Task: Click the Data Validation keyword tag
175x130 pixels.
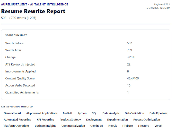Action: pyautogui.click(x=134, y=113)
